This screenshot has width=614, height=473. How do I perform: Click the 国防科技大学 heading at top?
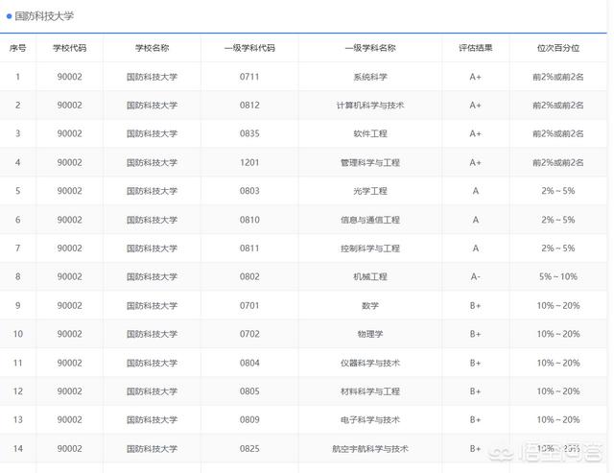click(x=44, y=16)
